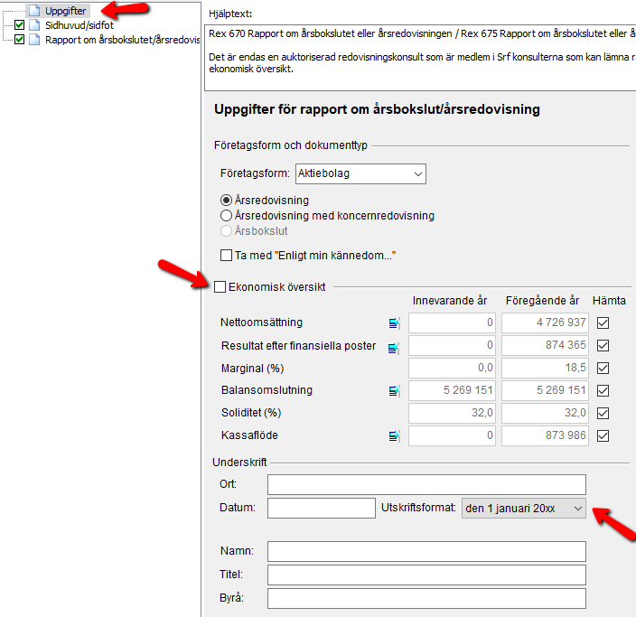Click the fetch-value icon beside Kassaflöde

(394, 435)
